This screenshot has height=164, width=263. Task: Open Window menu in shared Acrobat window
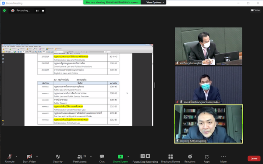[x=36, y=46]
